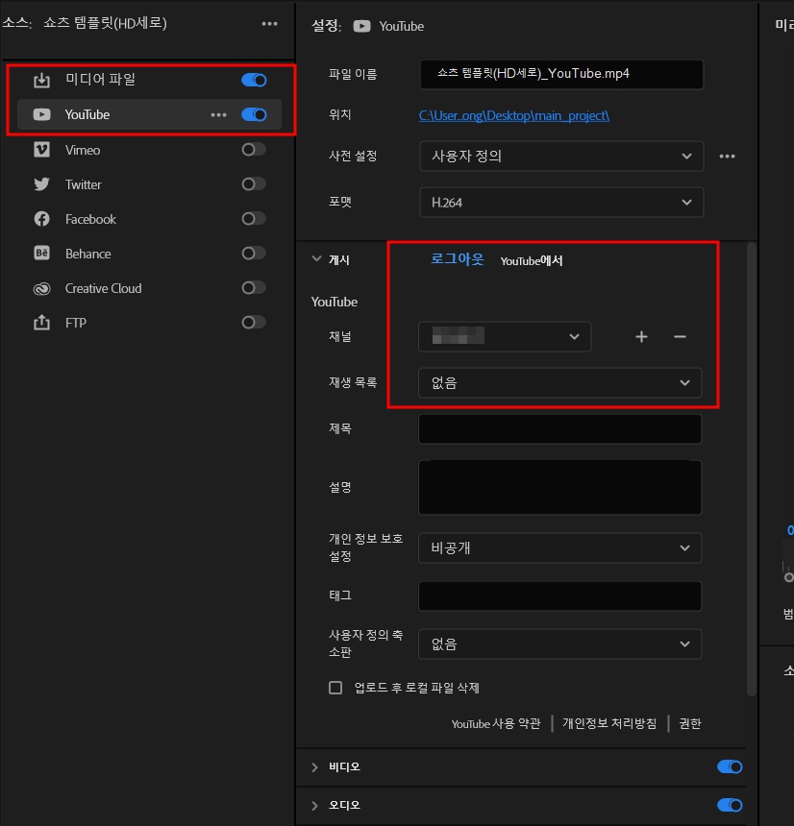The image size is (794, 826).
Task: Enable the FTP destination switch
Action: (x=254, y=323)
